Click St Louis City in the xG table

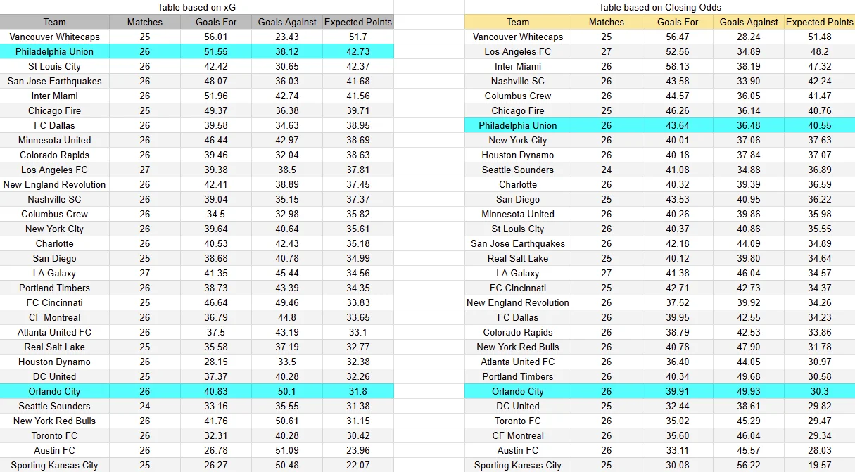pos(54,66)
